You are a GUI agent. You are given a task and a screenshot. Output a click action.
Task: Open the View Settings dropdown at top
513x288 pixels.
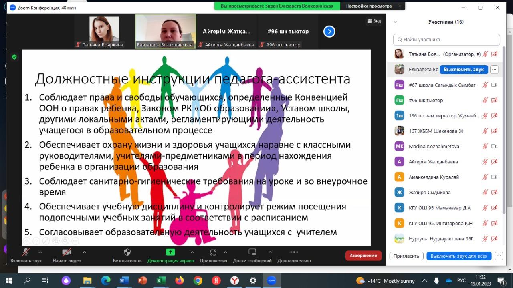(374, 6)
